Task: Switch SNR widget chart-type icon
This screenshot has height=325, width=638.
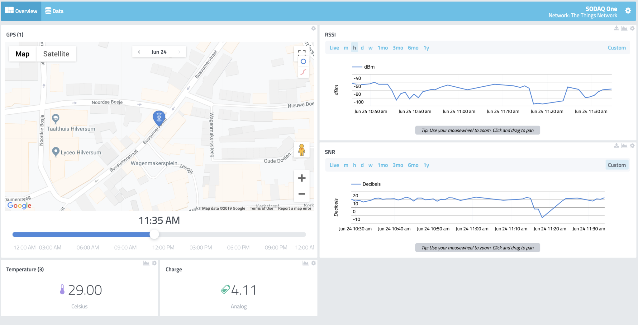Action: pos(624,145)
